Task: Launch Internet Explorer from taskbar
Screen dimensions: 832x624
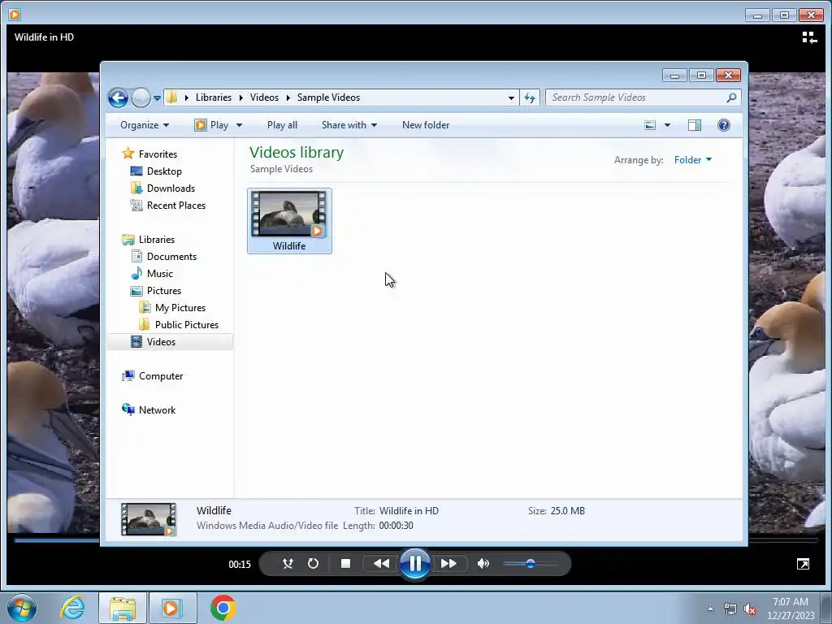Action: [x=72, y=608]
